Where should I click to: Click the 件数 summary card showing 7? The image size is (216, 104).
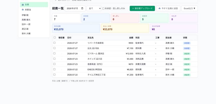coord(66,18)
